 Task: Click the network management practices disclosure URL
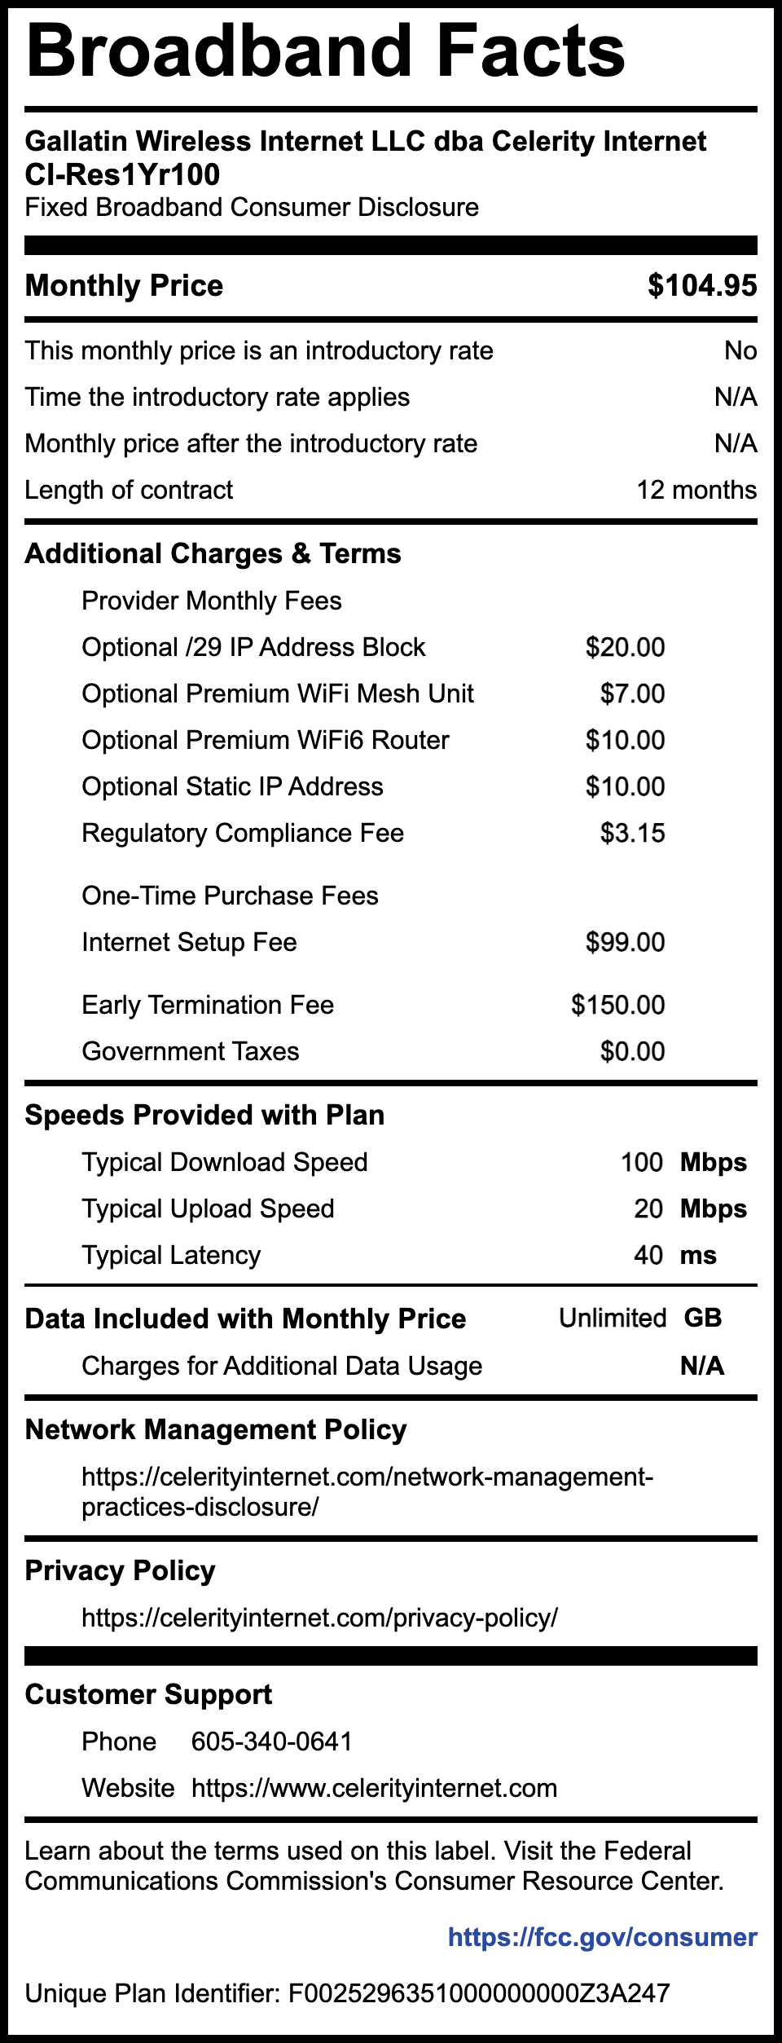point(367,1491)
